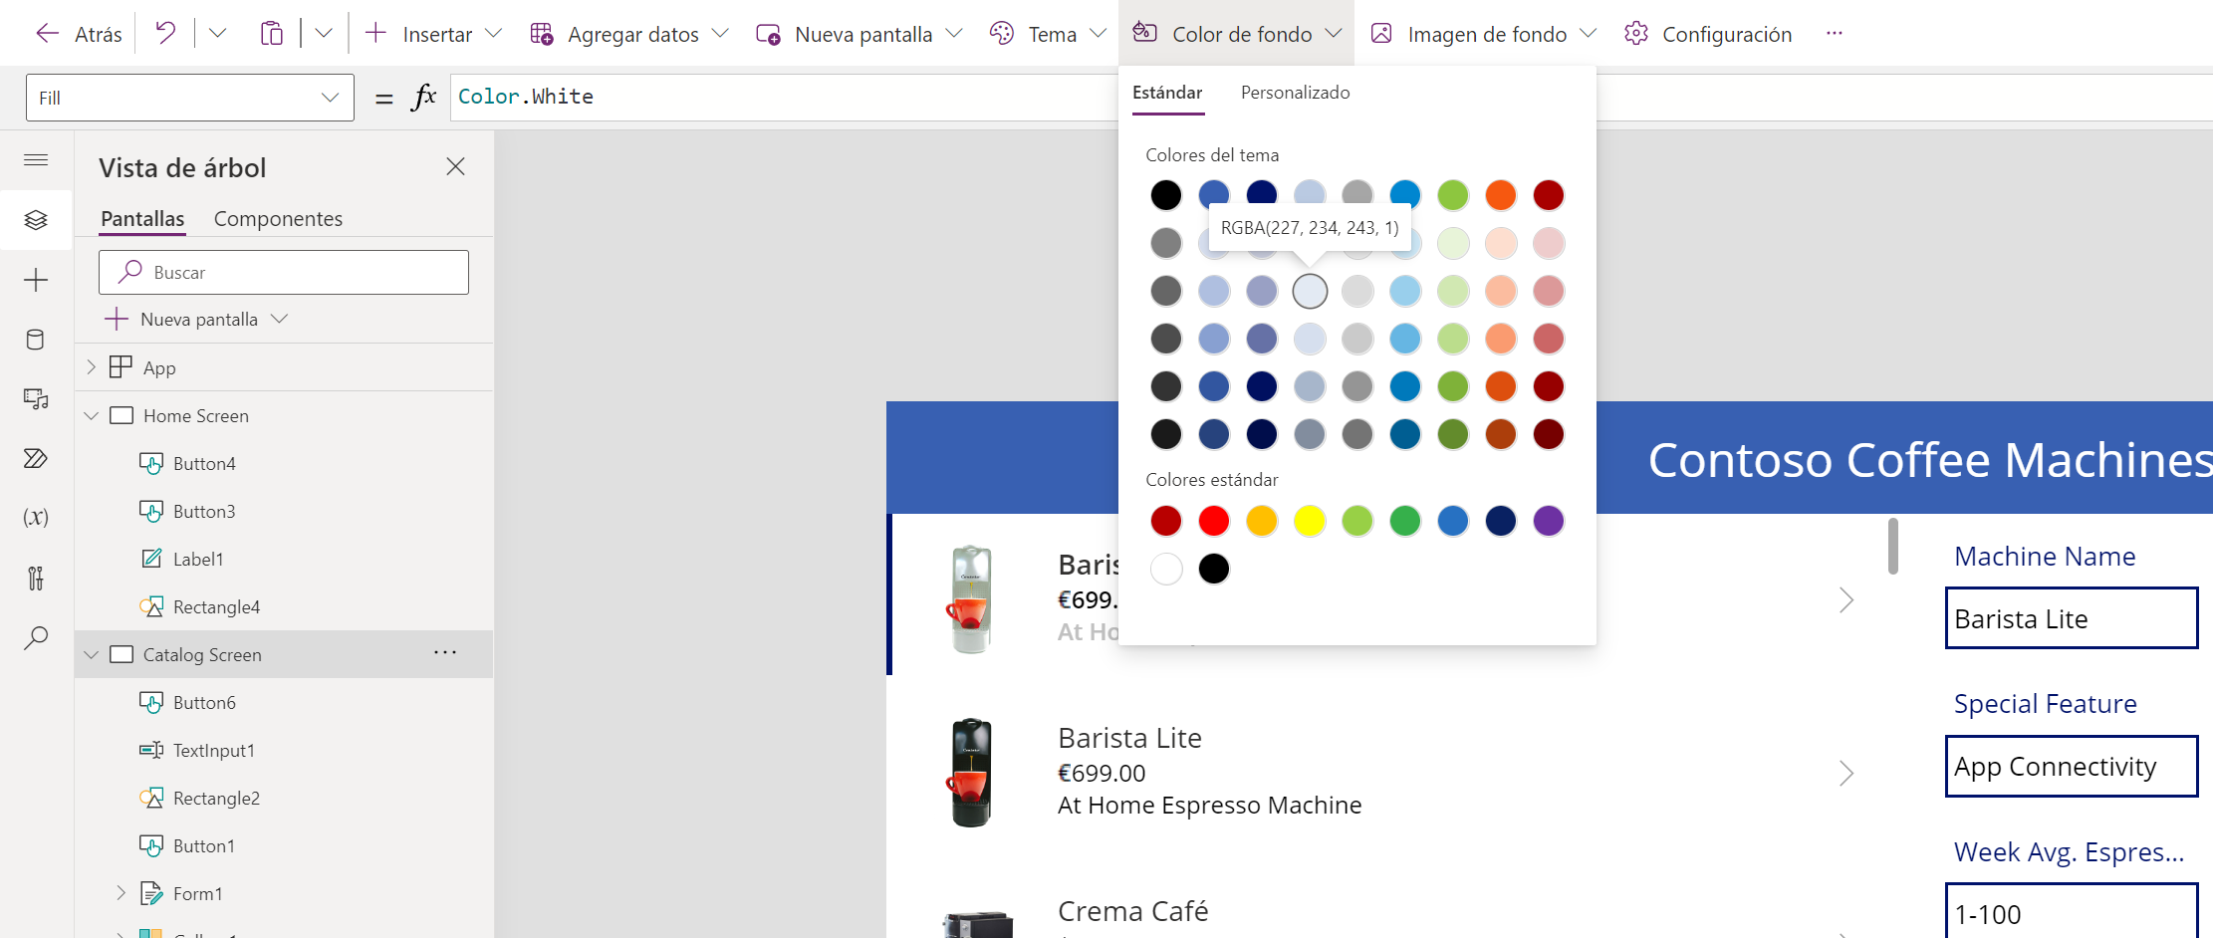Open the Nueva pantalla toolbar menu
2213x938 pixels.
click(x=860, y=34)
